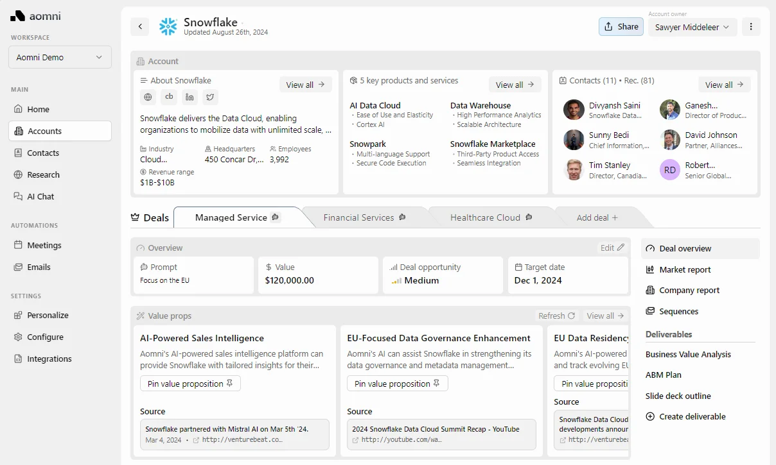View all contacts for Snowflake
Image resolution: width=776 pixels, height=465 pixels.
(724, 85)
